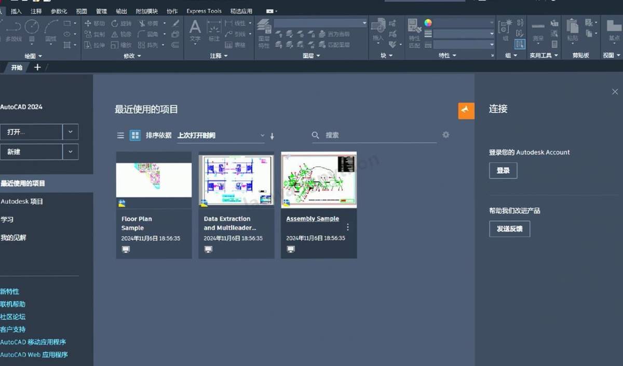The width and height of the screenshot is (623, 366).
Task: Open the AutoCAD Web 应用程序 link
Action: click(x=34, y=355)
